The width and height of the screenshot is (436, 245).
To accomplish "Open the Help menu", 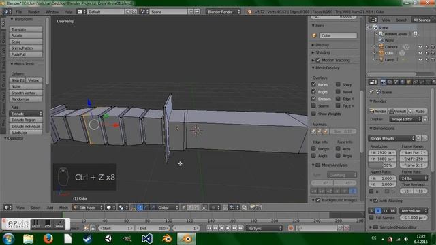I will pyautogui.click(x=68, y=12).
